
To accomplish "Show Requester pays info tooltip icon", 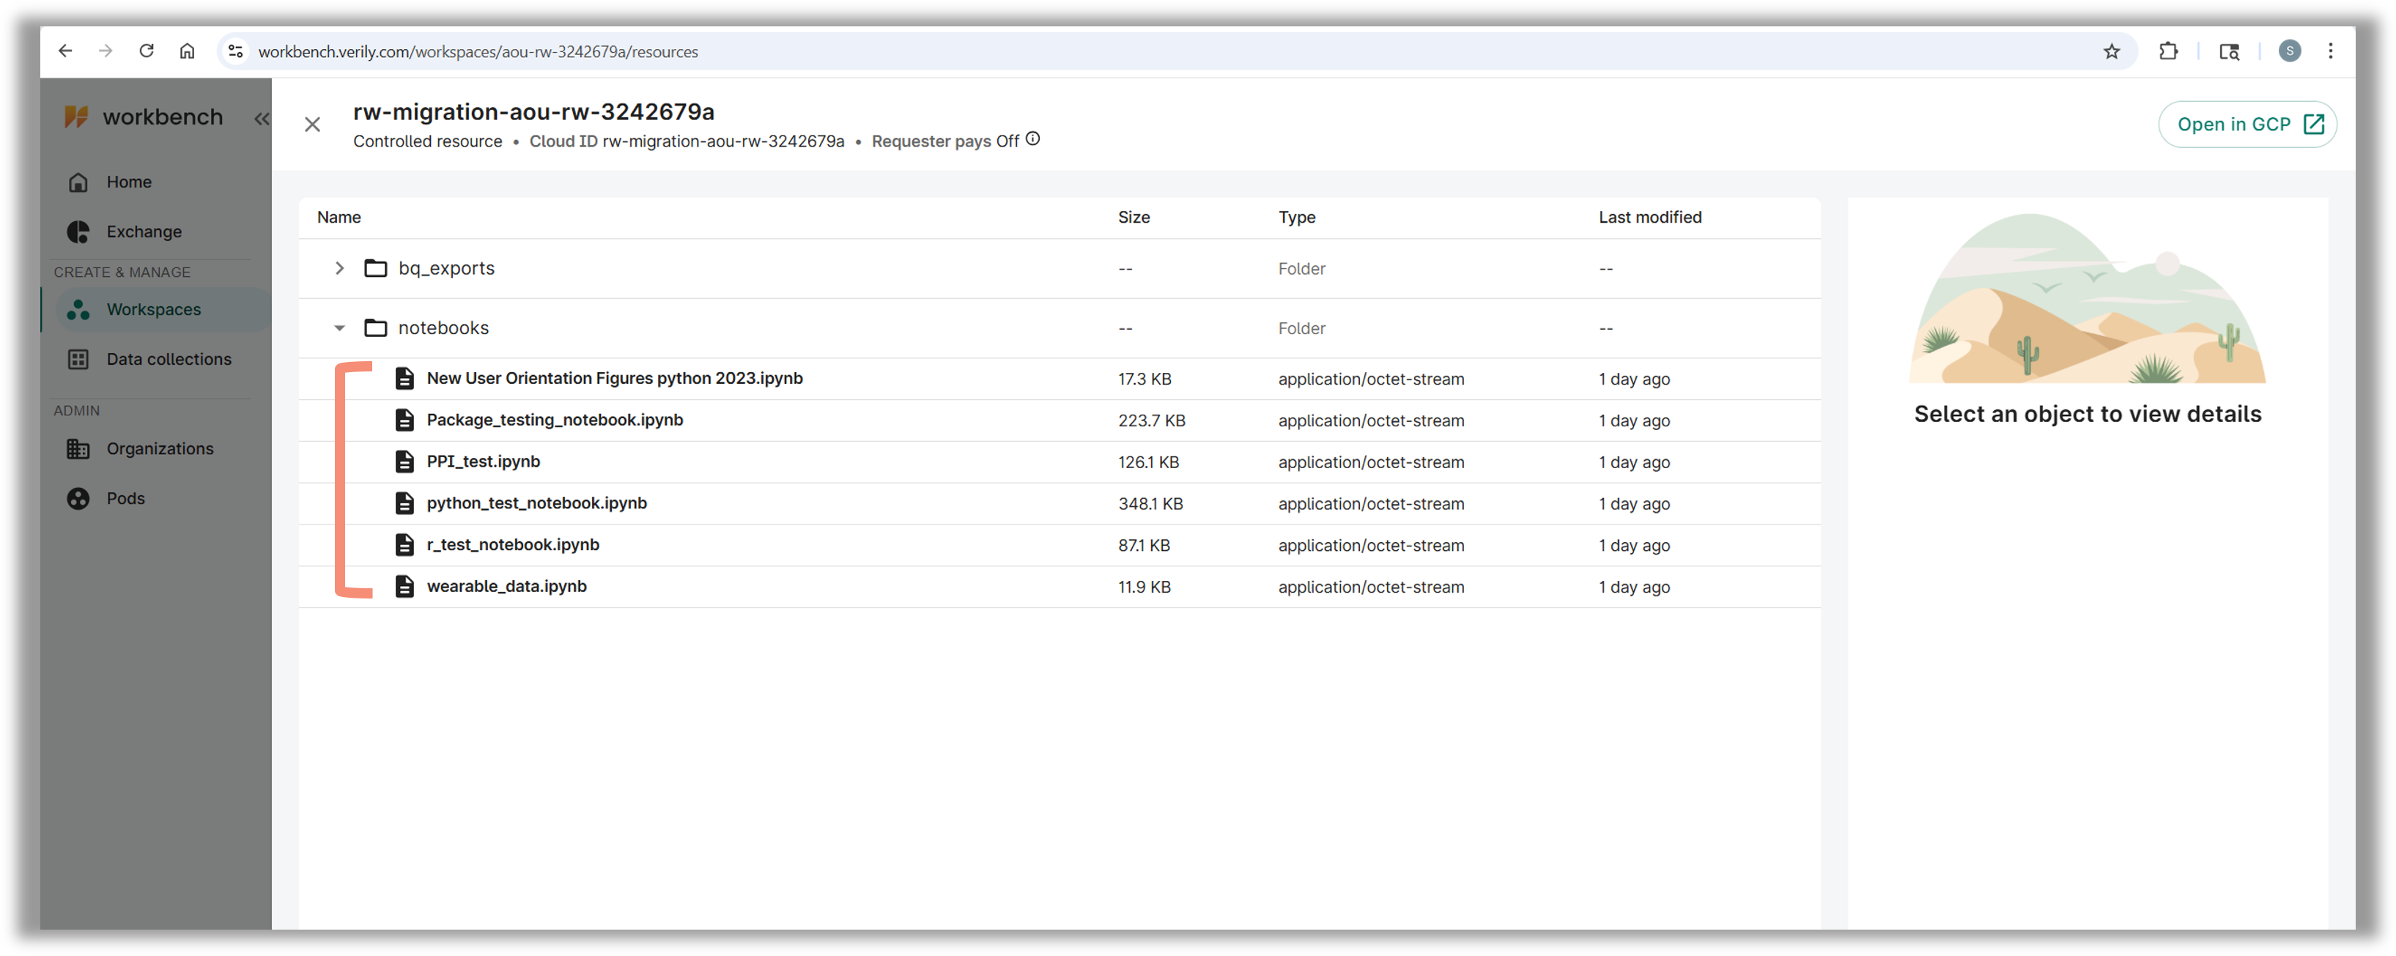I will (1032, 139).
